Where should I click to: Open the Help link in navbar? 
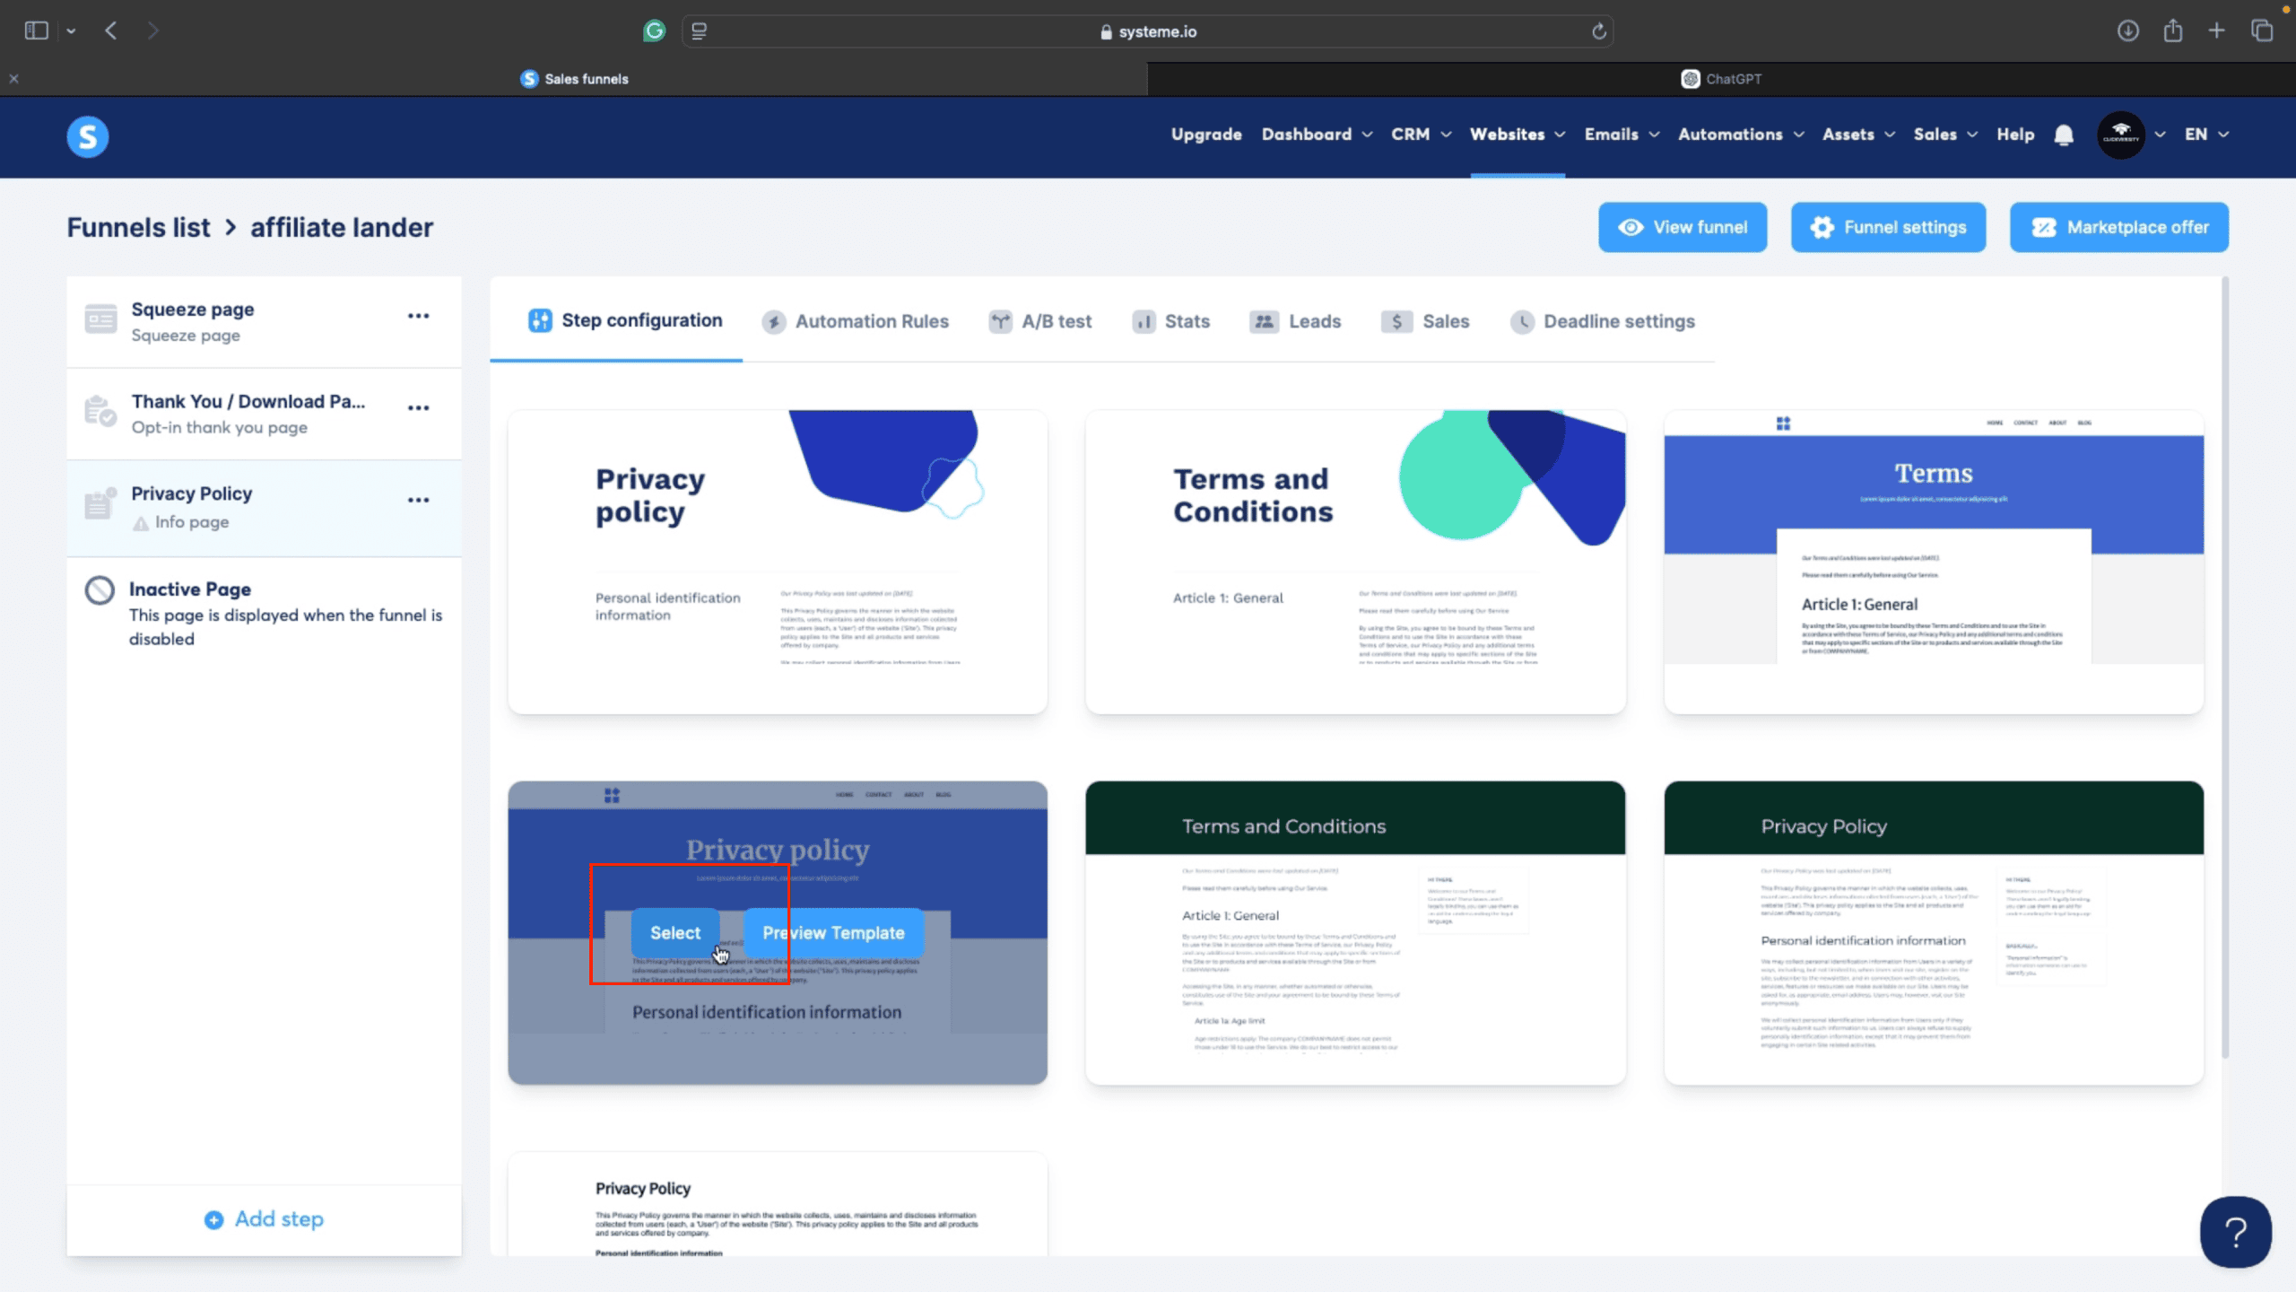tap(2015, 135)
